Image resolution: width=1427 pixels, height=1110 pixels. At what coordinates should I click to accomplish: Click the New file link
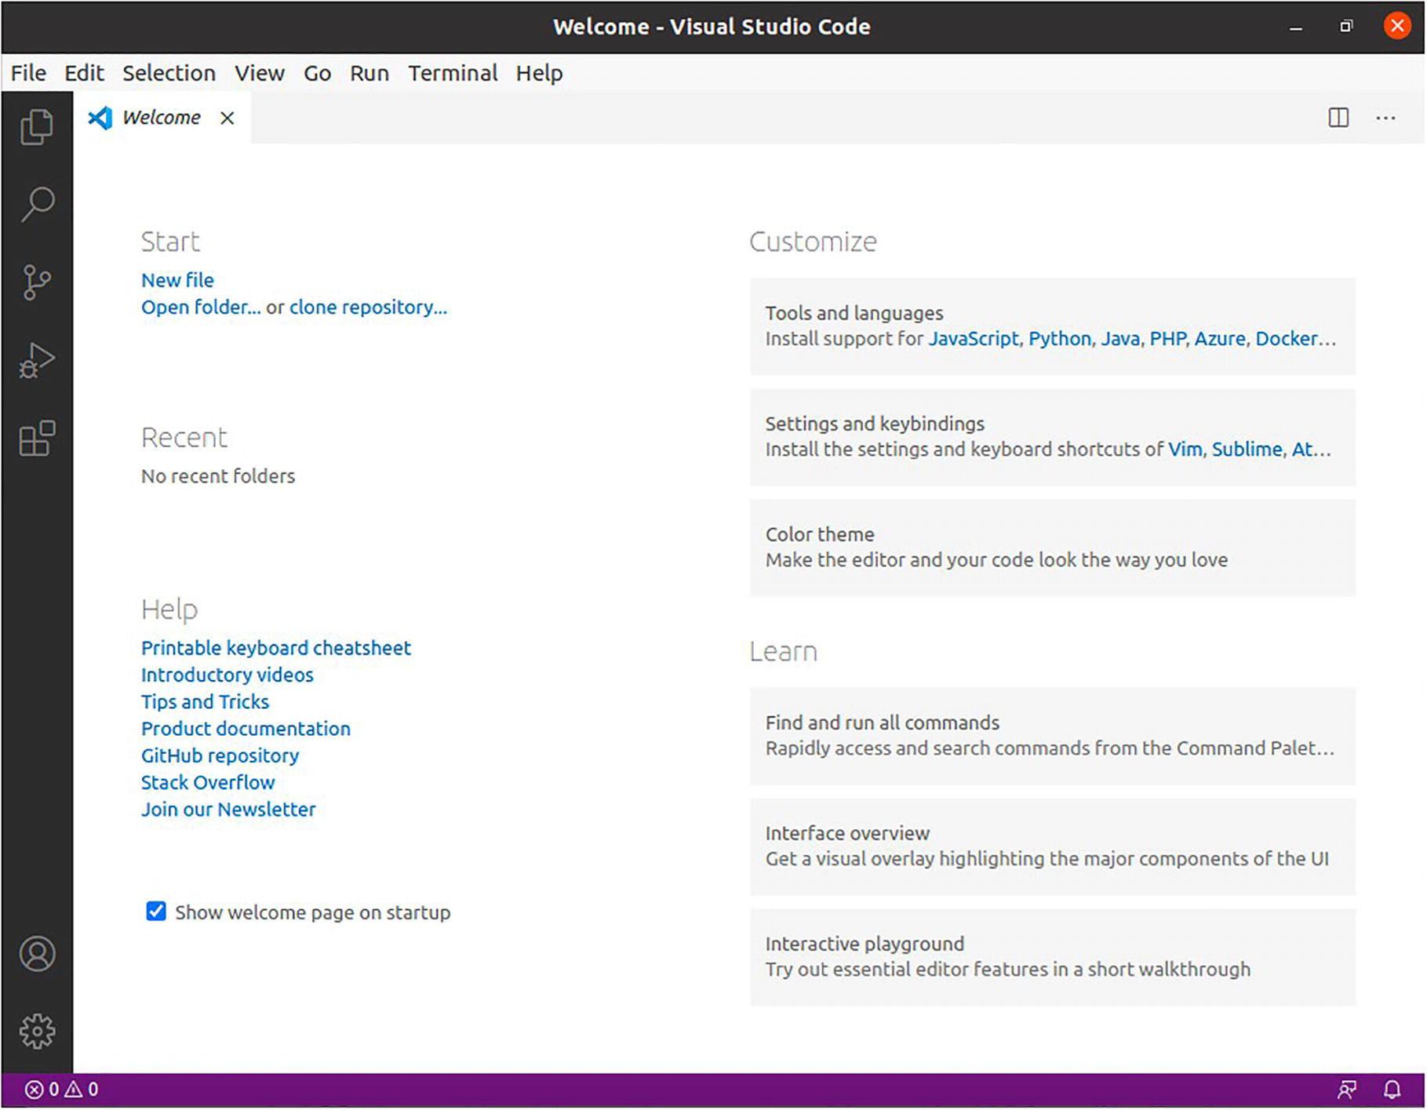pos(177,280)
